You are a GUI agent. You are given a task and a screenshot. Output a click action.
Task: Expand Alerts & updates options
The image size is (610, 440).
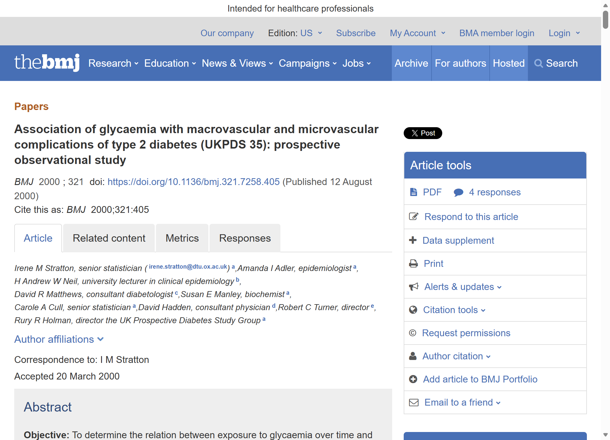[463, 287]
